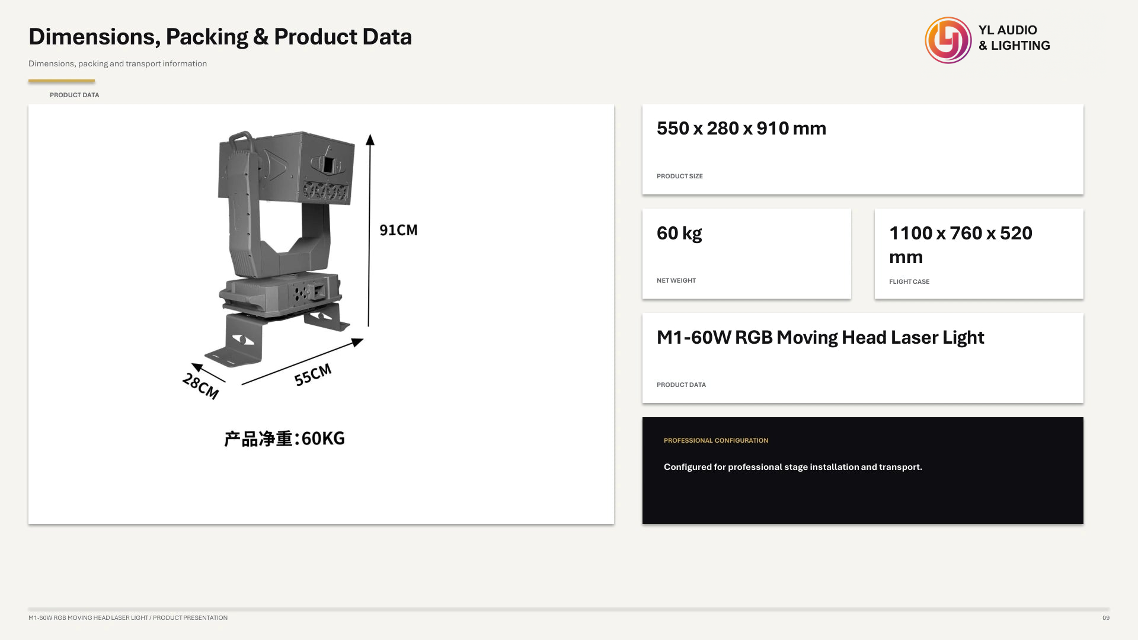Select 'M1-60W RGB Moving Head Laser Light' heading
The width and height of the screenshot is (1138, 640).
pos(820,337)
